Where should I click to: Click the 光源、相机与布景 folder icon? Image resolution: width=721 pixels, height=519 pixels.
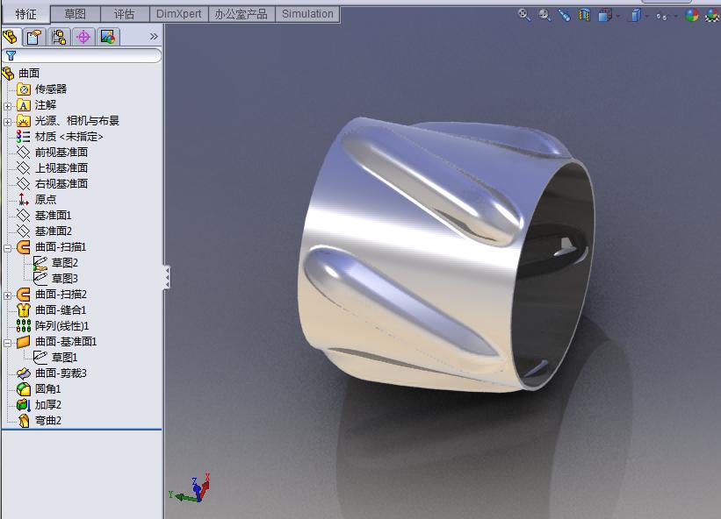[x=23, y=121]
